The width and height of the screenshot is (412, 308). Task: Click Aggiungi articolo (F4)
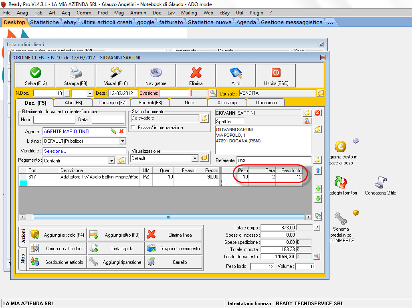tap(57, 235)
